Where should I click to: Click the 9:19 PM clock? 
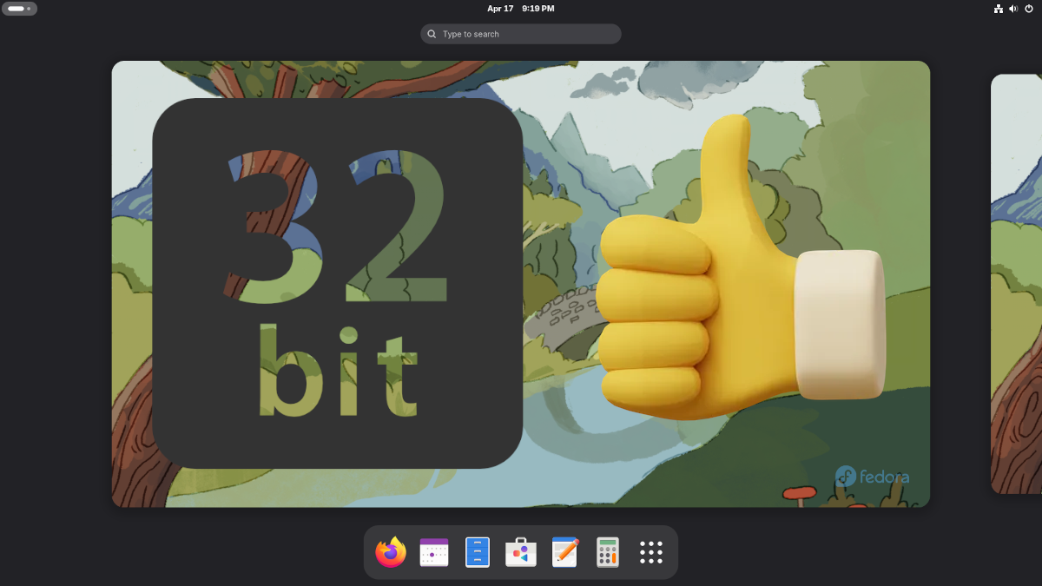[537, 9]
